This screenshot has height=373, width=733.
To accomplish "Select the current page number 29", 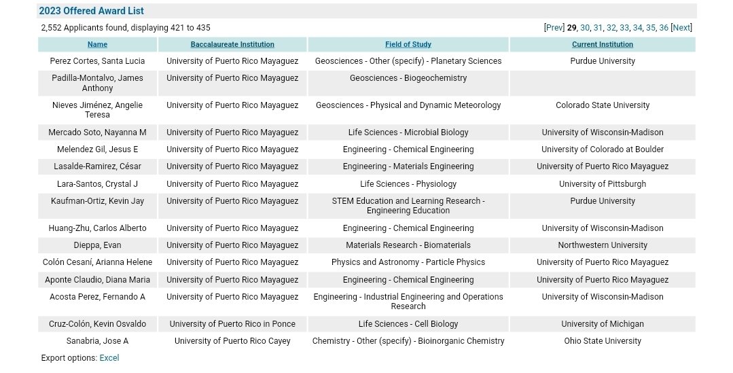I will click(x=571, y=28).
